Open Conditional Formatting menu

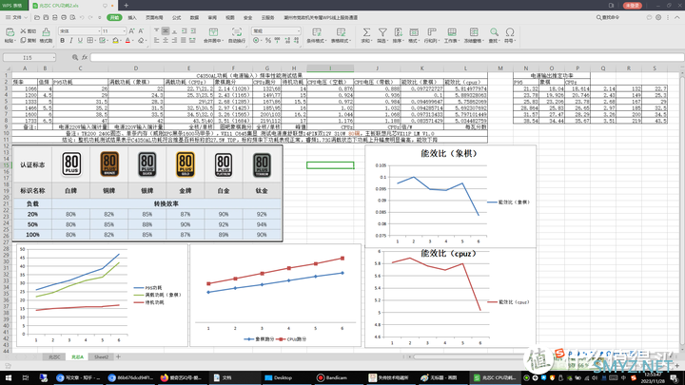click(317, 35)
